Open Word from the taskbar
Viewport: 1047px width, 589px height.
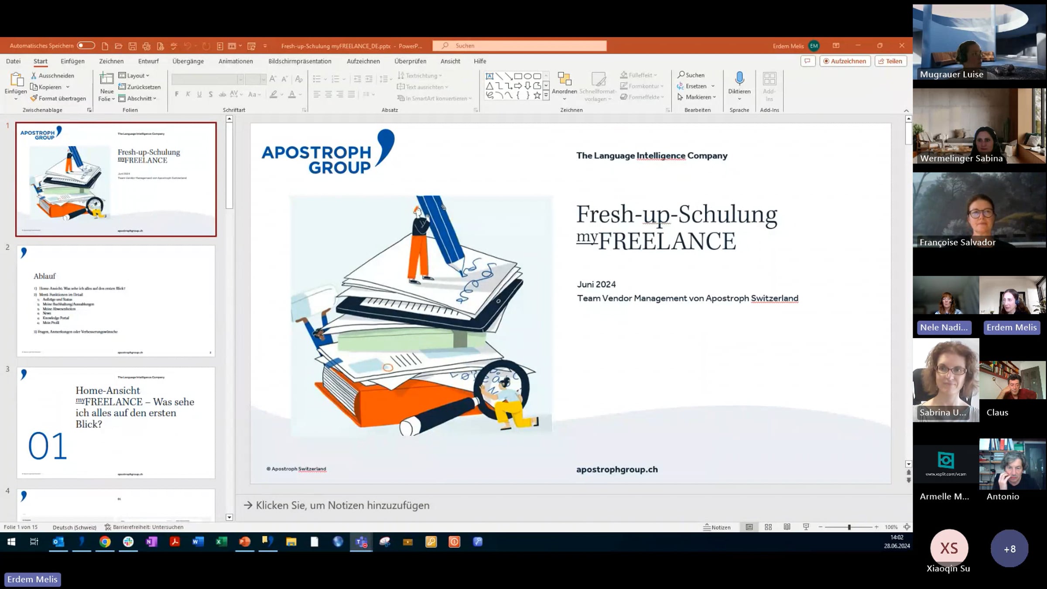(x=198, y=542)
